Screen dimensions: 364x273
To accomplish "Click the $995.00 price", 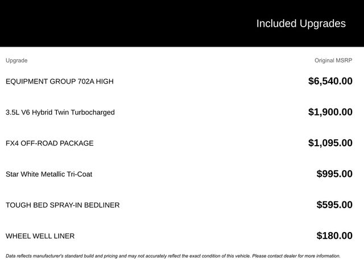I will [x=334, y=174].
